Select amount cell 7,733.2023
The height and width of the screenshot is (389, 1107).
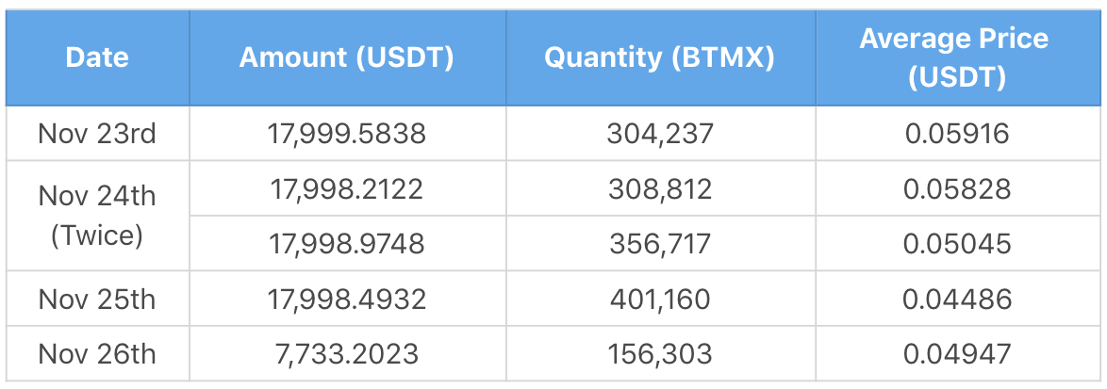click(347, 354)
